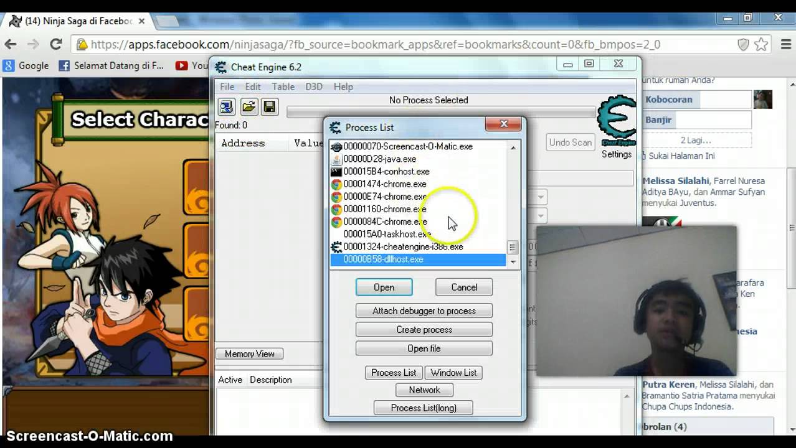
Task: Click Melissa Silalahi name link
Action: click(675, 181)
